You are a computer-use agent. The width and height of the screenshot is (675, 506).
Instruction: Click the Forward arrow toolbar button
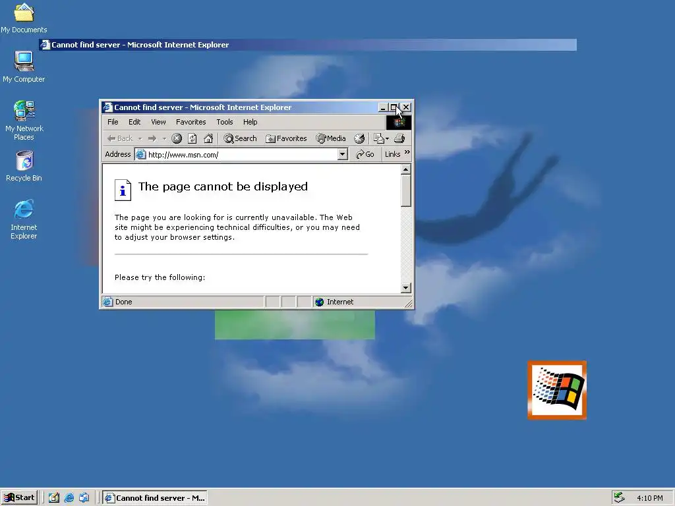pyautogui.click(x=152, y=138)
